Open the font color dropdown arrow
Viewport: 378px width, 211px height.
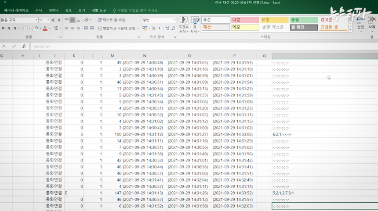coord(49,28)
